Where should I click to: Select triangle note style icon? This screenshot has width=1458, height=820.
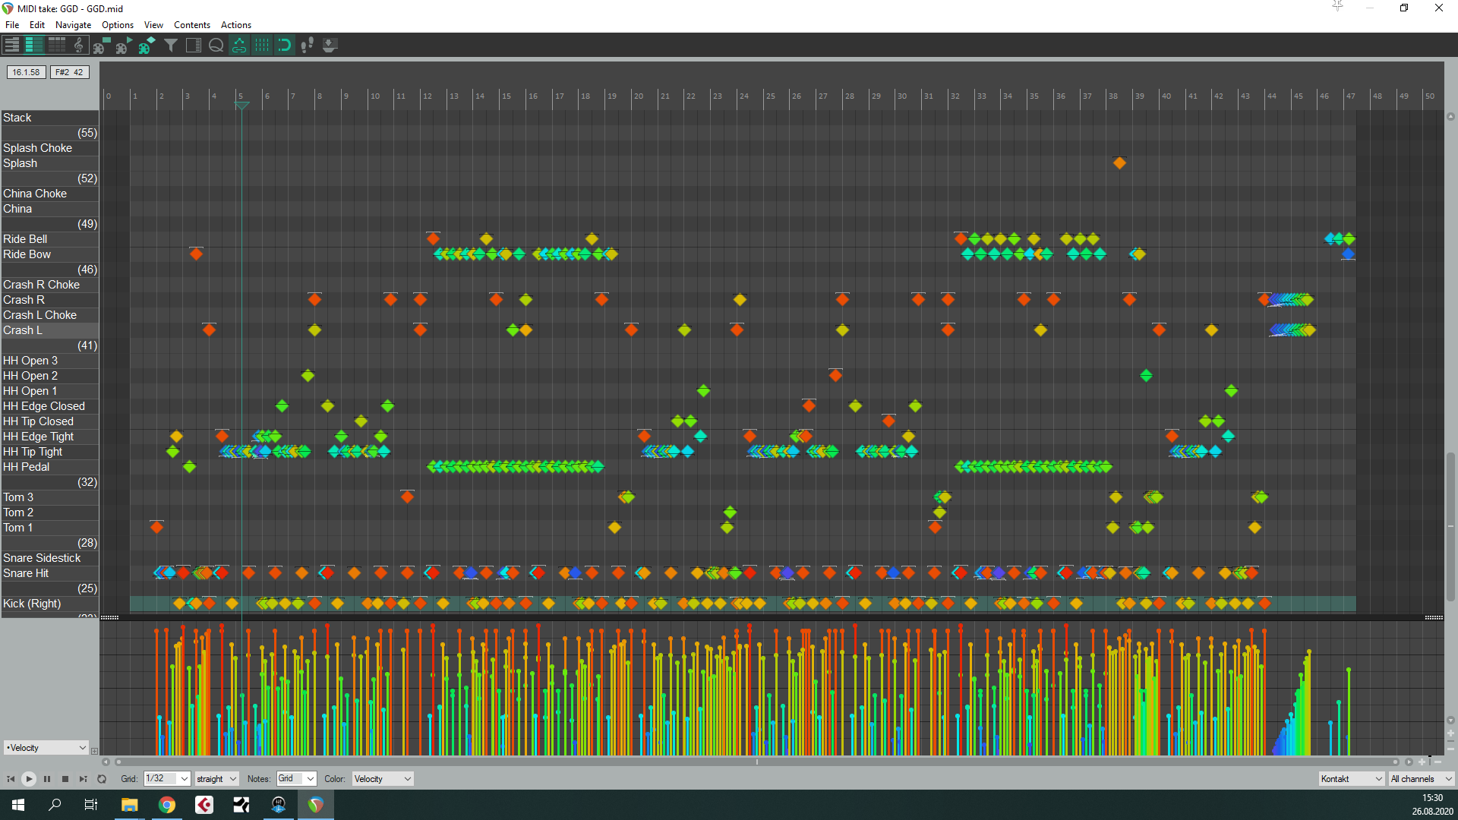tap(123, 45)
